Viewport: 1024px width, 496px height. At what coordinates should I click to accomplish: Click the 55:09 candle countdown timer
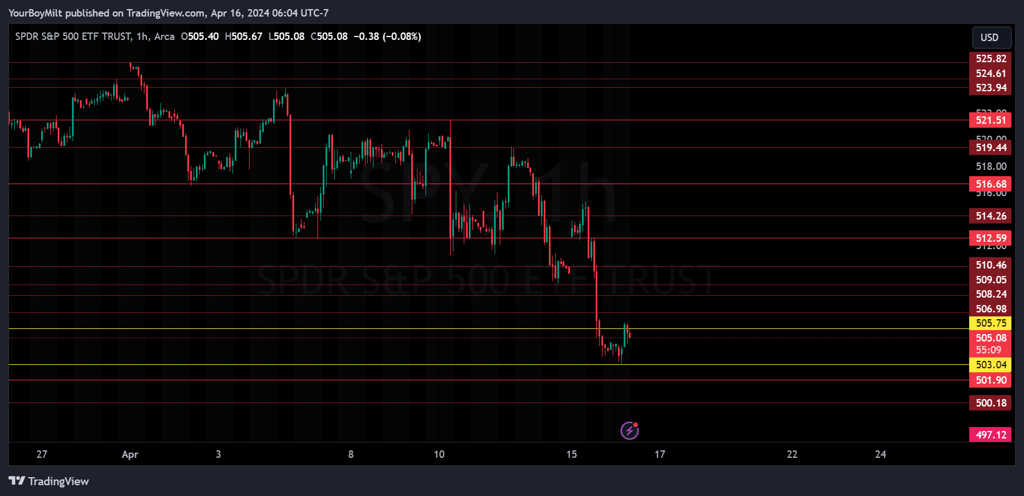(x=988, y=350)
